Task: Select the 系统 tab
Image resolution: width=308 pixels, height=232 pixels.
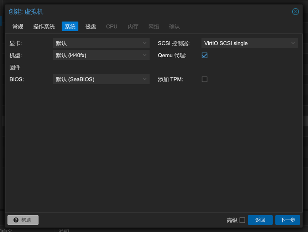Action: 70,26
